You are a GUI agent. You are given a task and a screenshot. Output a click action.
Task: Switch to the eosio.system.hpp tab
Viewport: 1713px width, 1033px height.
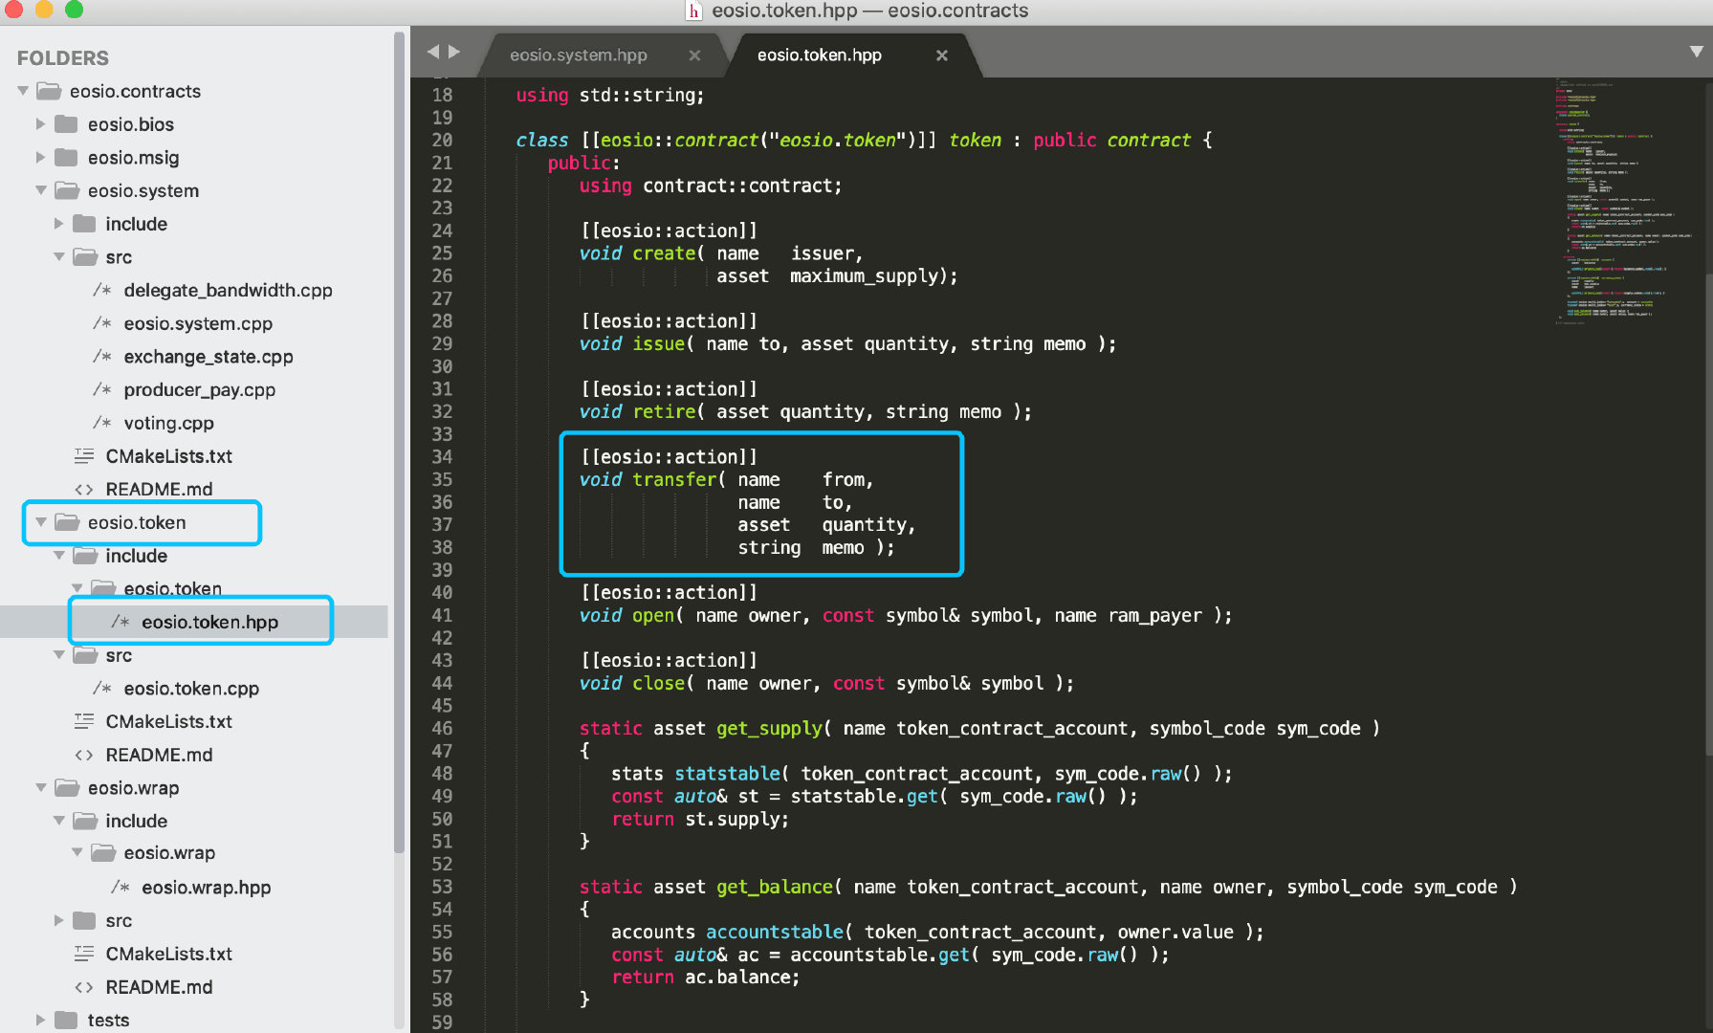click(x=578, y=55)
